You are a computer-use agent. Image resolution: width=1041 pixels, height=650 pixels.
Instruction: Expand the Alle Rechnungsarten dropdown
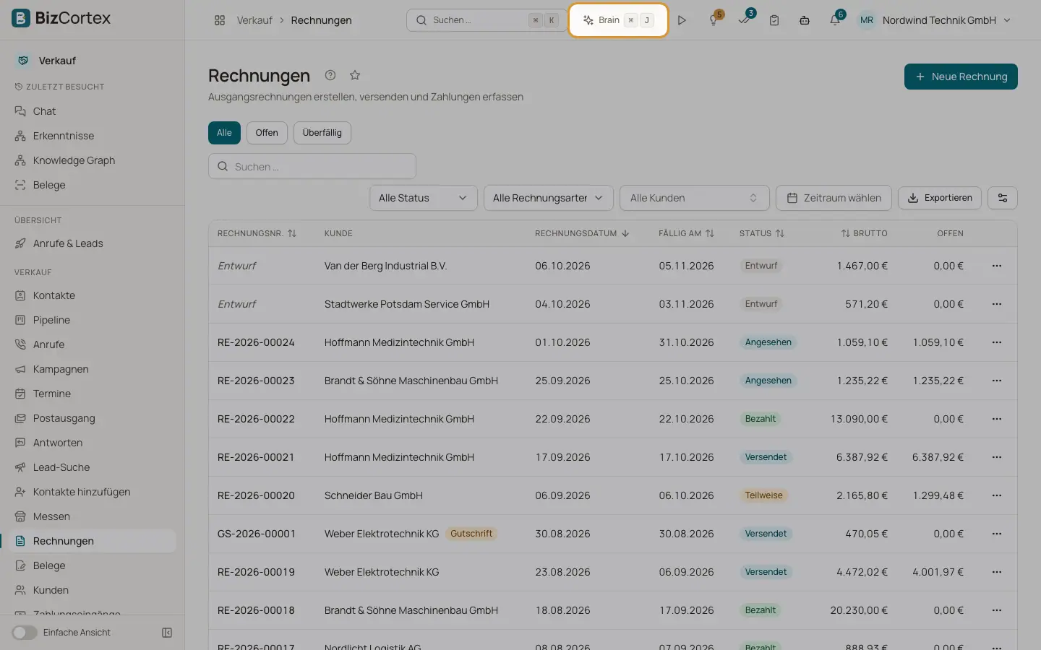[x=549, y=198]
